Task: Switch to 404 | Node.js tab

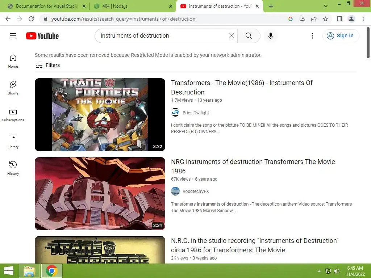Action: (133, 6)
